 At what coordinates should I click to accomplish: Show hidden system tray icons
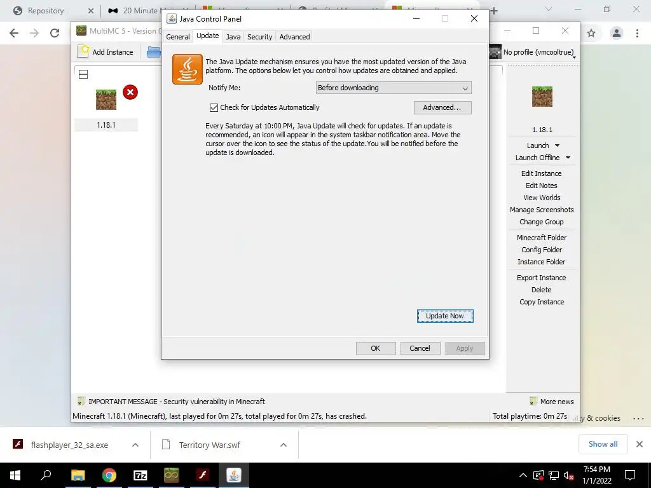(523, 475)
